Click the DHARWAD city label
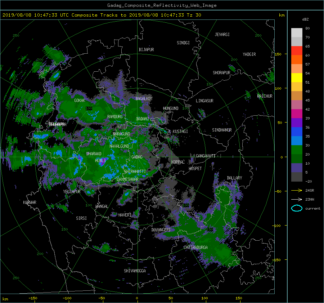The height and width of the screenshot is (303, 324). click(x=94, y=154)
